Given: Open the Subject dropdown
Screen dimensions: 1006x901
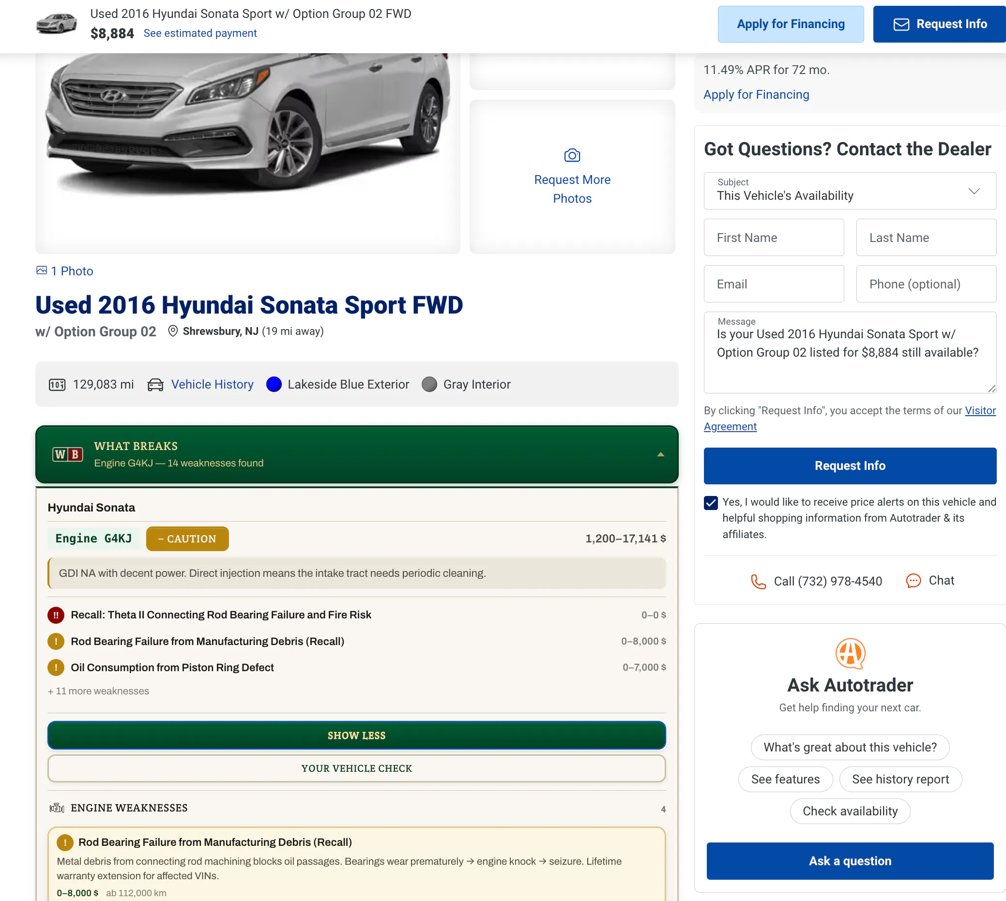Looking at the screenshot, I should pos(850,191).
